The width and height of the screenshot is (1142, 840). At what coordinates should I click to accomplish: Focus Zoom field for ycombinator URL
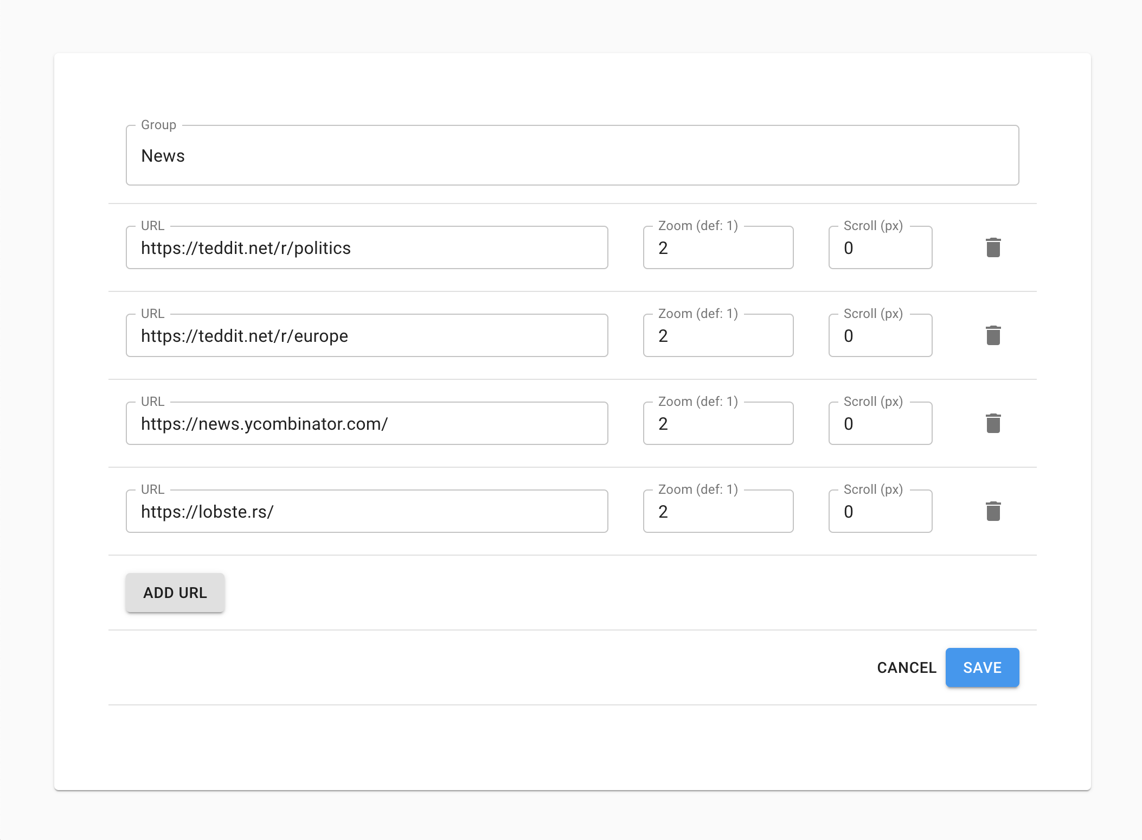(x=718, y=424)
